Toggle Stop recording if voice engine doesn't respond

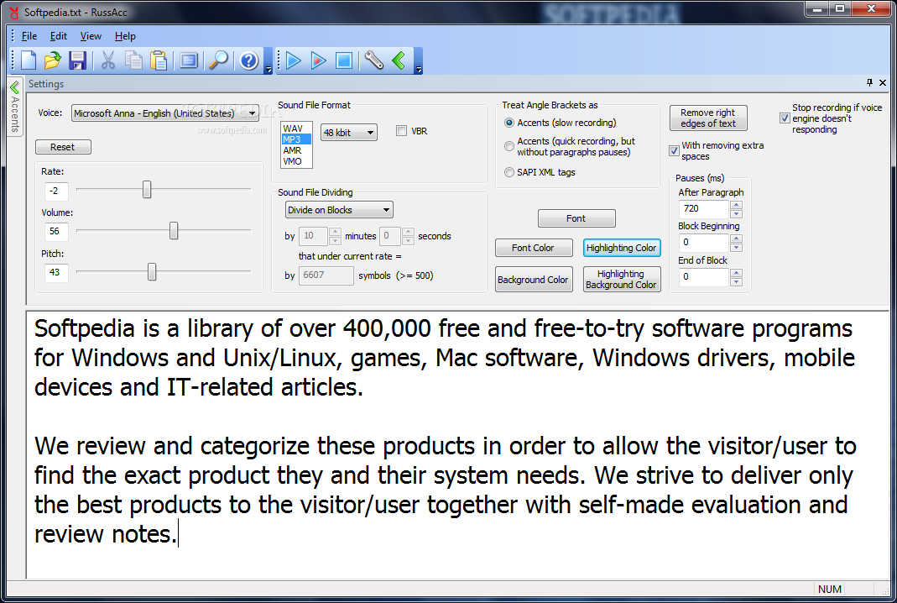click(x=785, y=118)
